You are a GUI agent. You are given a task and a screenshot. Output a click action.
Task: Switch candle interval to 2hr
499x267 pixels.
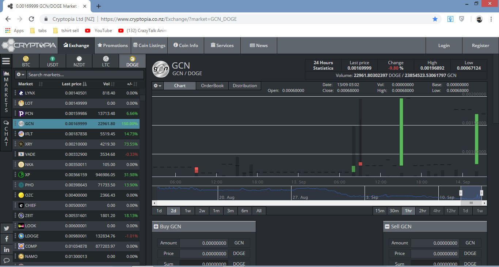point(423,211)
